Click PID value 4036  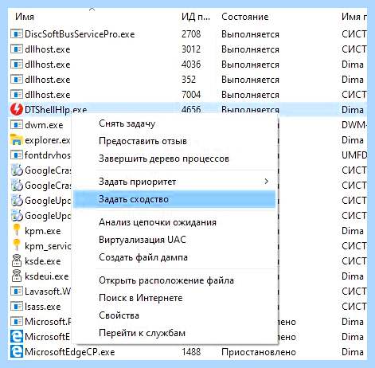[191, 65]
